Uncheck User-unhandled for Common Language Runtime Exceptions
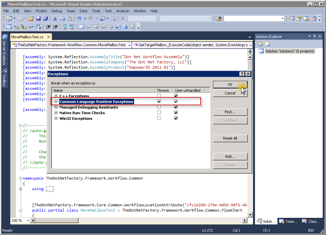This screenshot has width=326, height=235. [x=176, y=101]
